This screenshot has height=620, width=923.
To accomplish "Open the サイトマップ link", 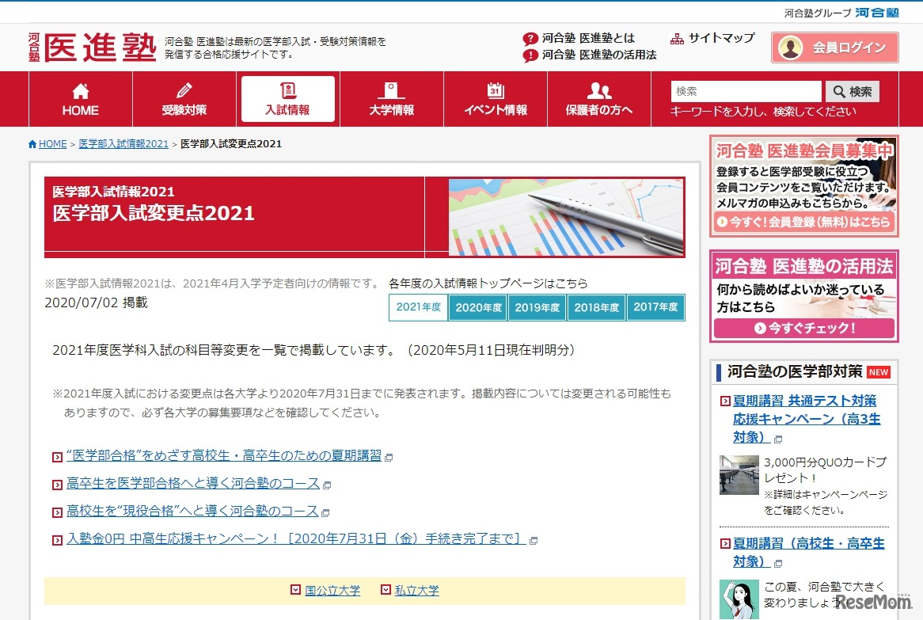I will coord(721,38).
